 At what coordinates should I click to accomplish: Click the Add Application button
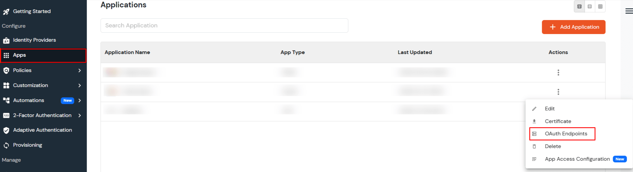[x=573, y=27]
